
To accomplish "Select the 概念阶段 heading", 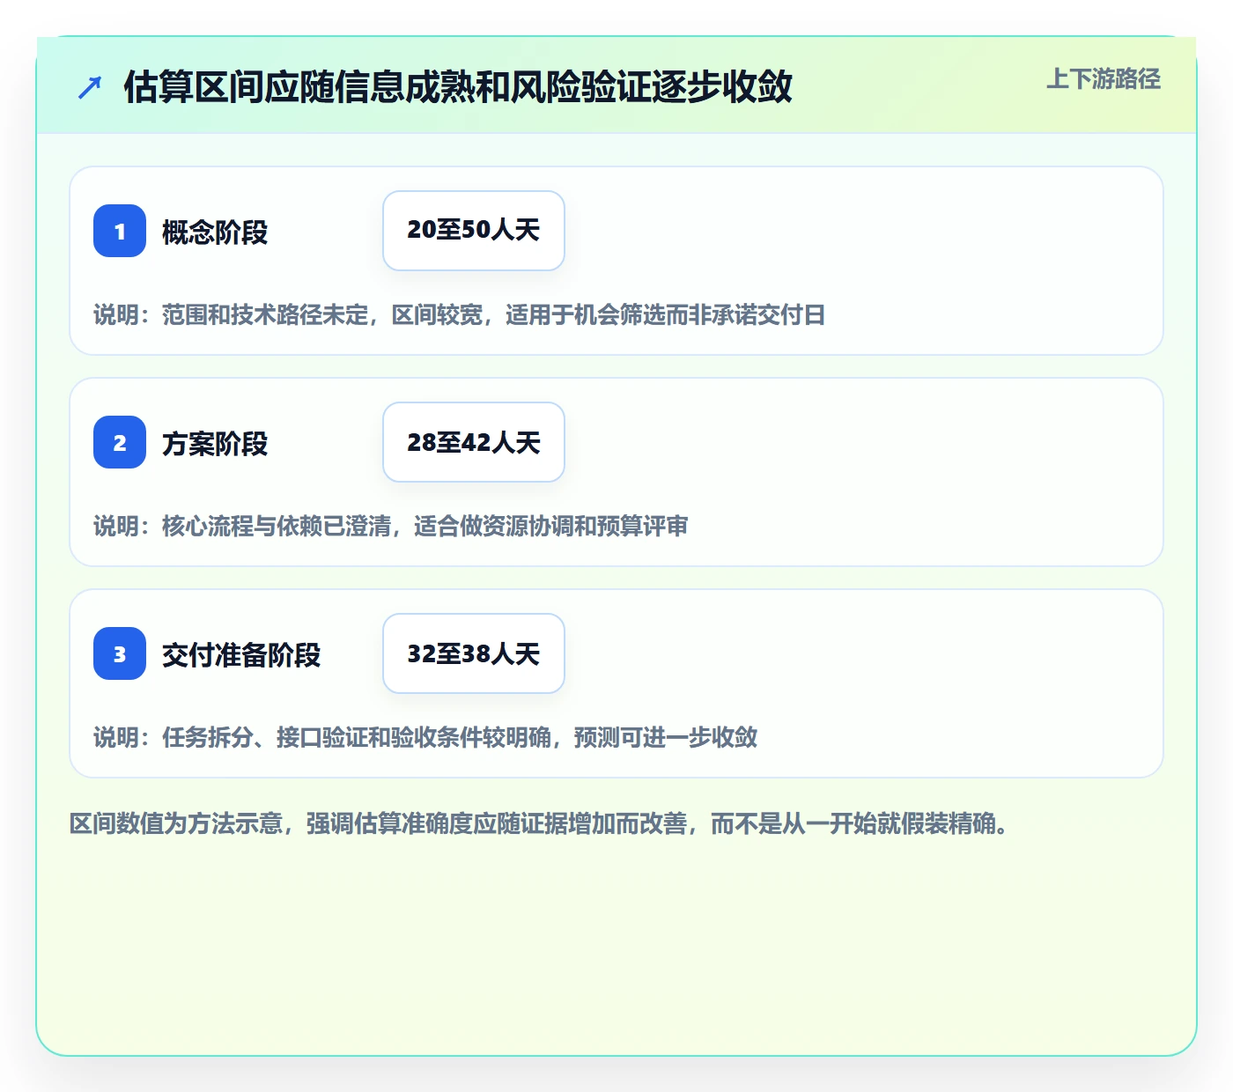I will (215, 232).
